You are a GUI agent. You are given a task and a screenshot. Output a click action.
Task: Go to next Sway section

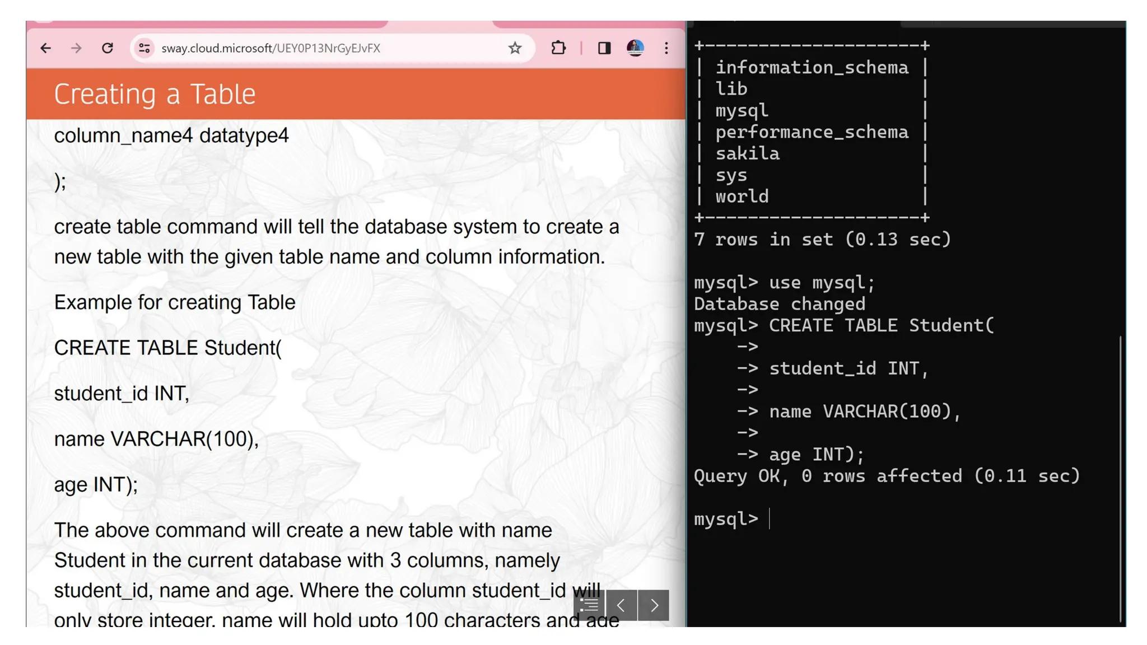(654, 605)
